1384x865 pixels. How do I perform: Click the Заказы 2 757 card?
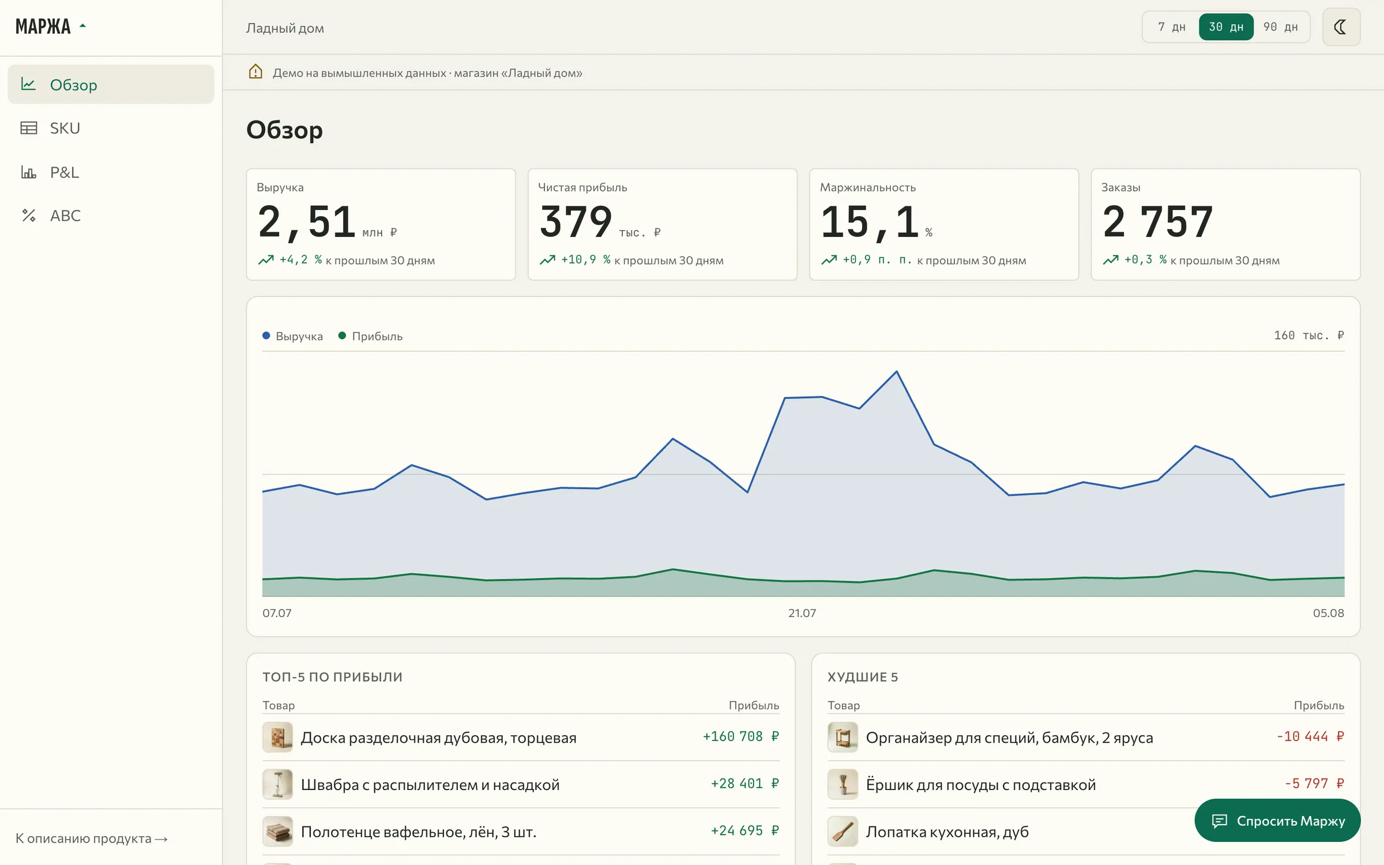click(1225, 224)
